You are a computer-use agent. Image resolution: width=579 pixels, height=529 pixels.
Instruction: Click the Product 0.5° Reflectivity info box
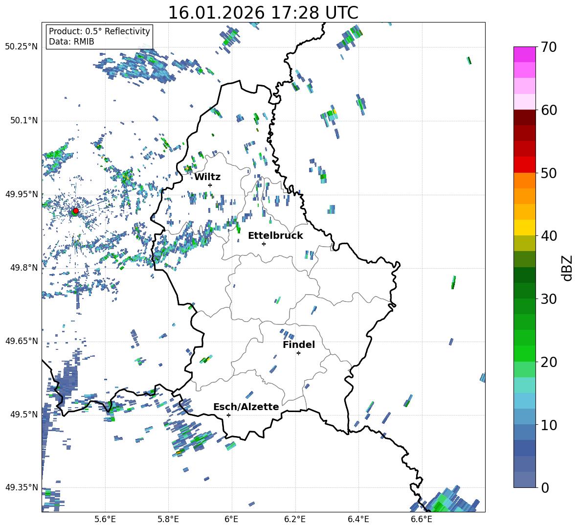point(99,37)
